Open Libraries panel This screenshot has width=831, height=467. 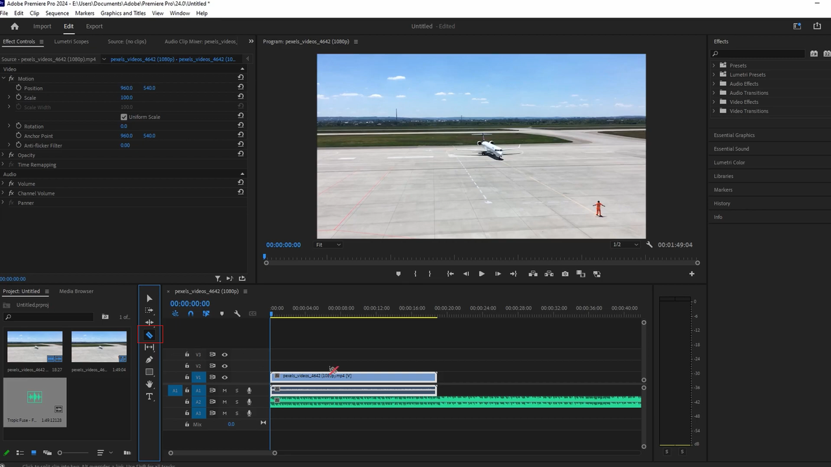point(724,176)
